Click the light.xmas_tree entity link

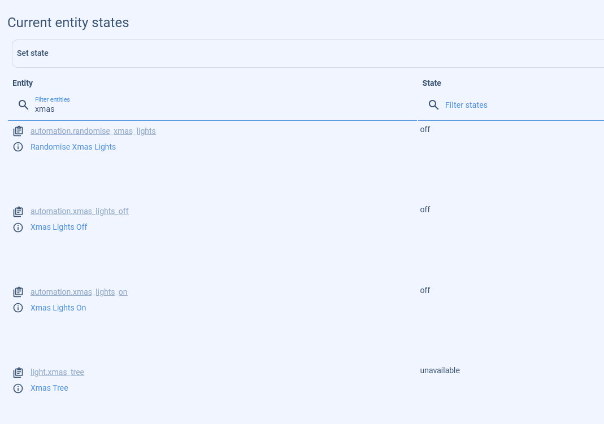57,372
